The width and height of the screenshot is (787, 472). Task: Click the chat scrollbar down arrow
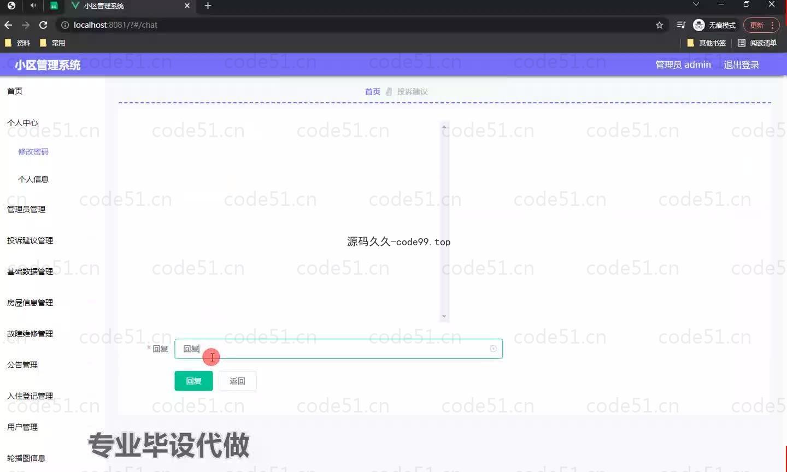tap(444, 316)
